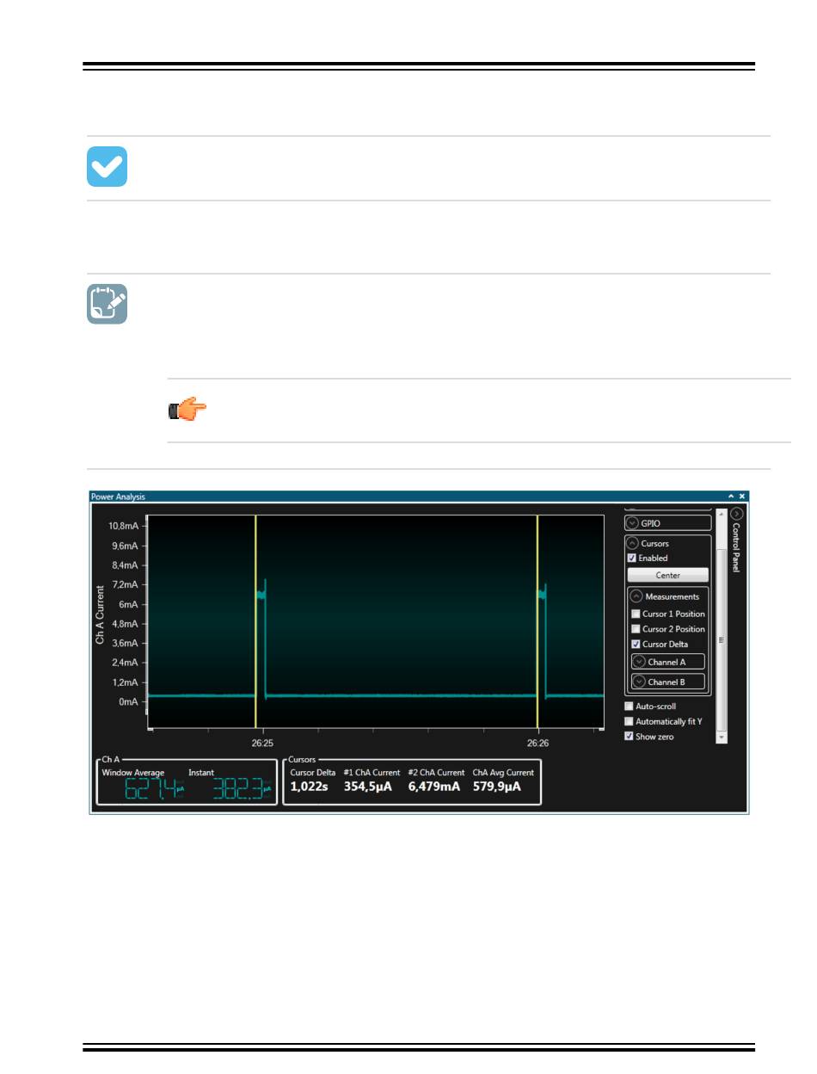
Task: Expand the Channel A measurements
Action: (x=638, y=662)
